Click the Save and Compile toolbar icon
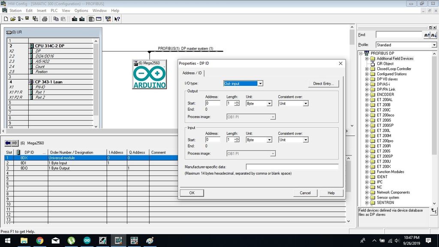Viewport: 439px width, 247px height. (35, 19)
